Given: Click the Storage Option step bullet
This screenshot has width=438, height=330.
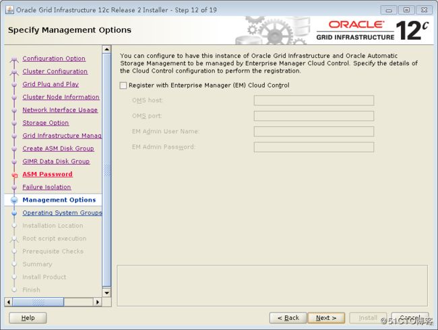Looking at the screenshot, I should point(14,123).
